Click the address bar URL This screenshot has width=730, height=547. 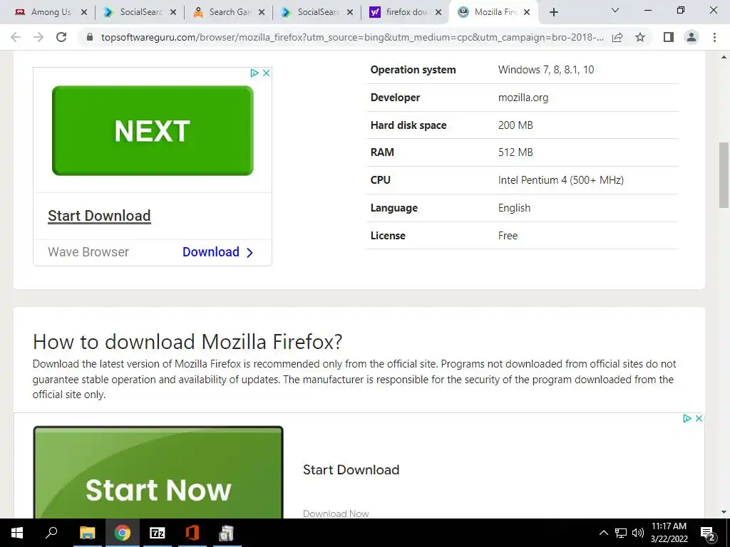(x=352, y=37)
